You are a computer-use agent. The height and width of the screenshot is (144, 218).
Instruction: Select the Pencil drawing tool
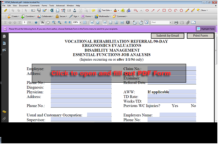tap(187, 10)
